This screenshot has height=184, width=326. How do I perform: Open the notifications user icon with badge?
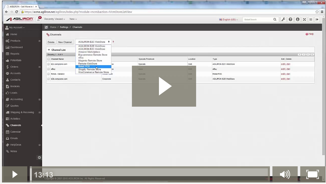click(x=39, y=19)
